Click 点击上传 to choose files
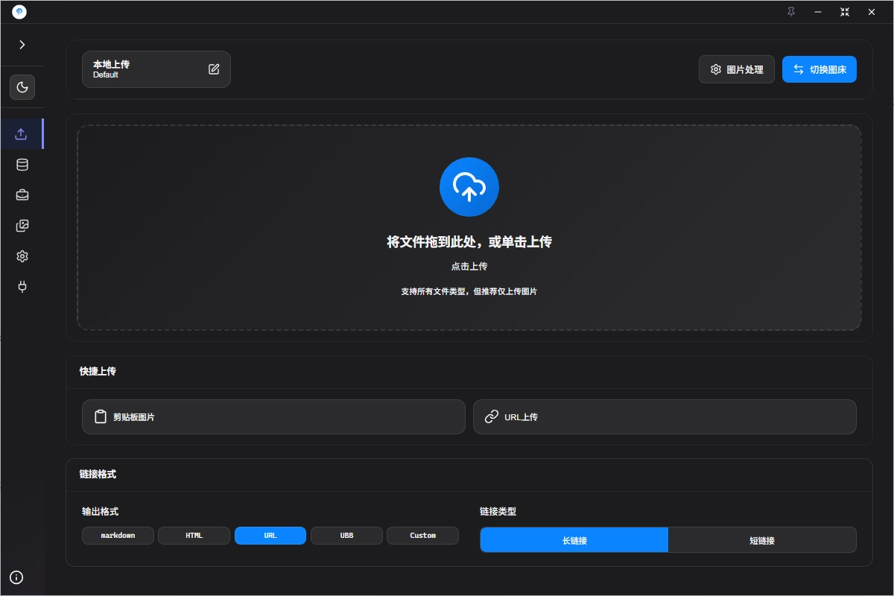Viewport: 894px width, 596px height. (x=469, y=266)
